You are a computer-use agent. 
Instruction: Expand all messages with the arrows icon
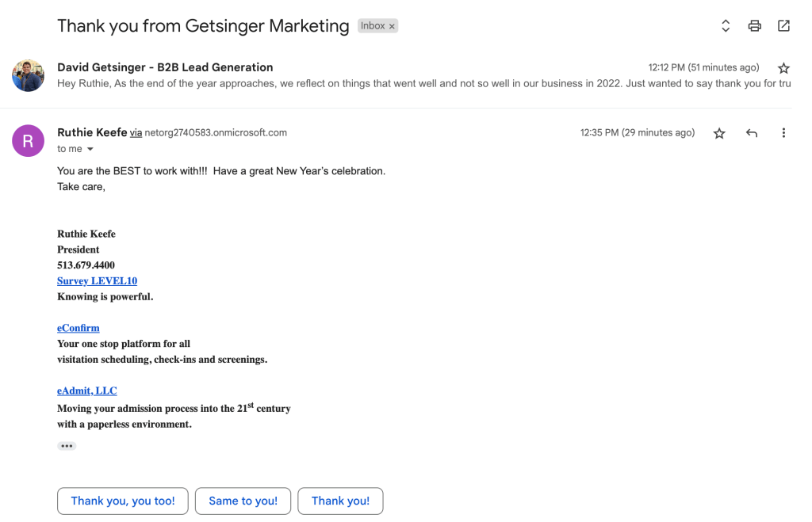[725, 26]
